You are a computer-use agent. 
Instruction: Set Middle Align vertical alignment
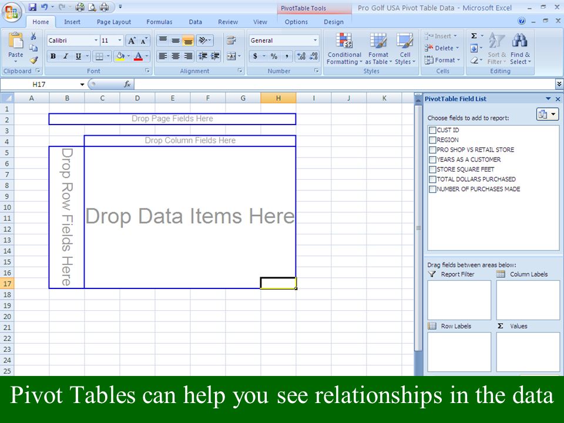coord(176,41)
